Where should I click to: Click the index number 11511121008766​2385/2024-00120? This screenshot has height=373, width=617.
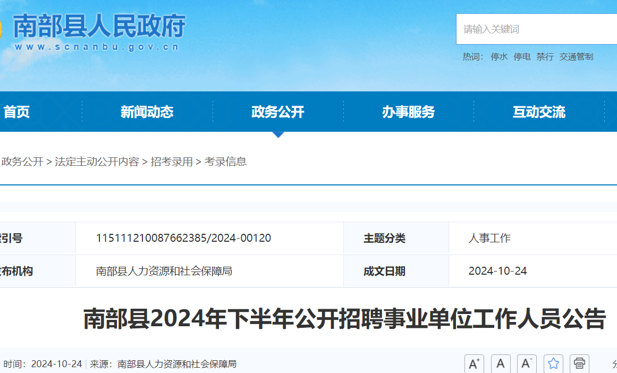tap(183, 238)
